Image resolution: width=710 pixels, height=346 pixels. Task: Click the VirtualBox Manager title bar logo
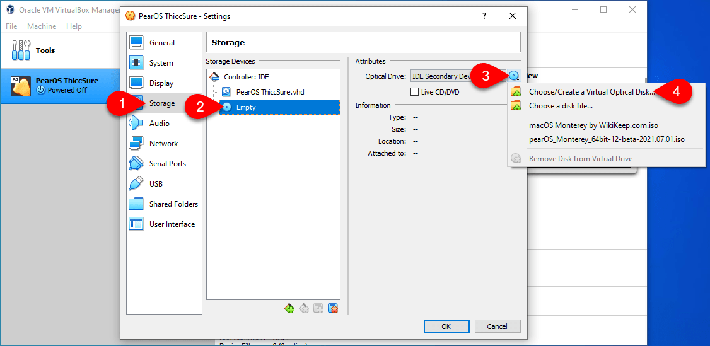click(x=10, y=9)
